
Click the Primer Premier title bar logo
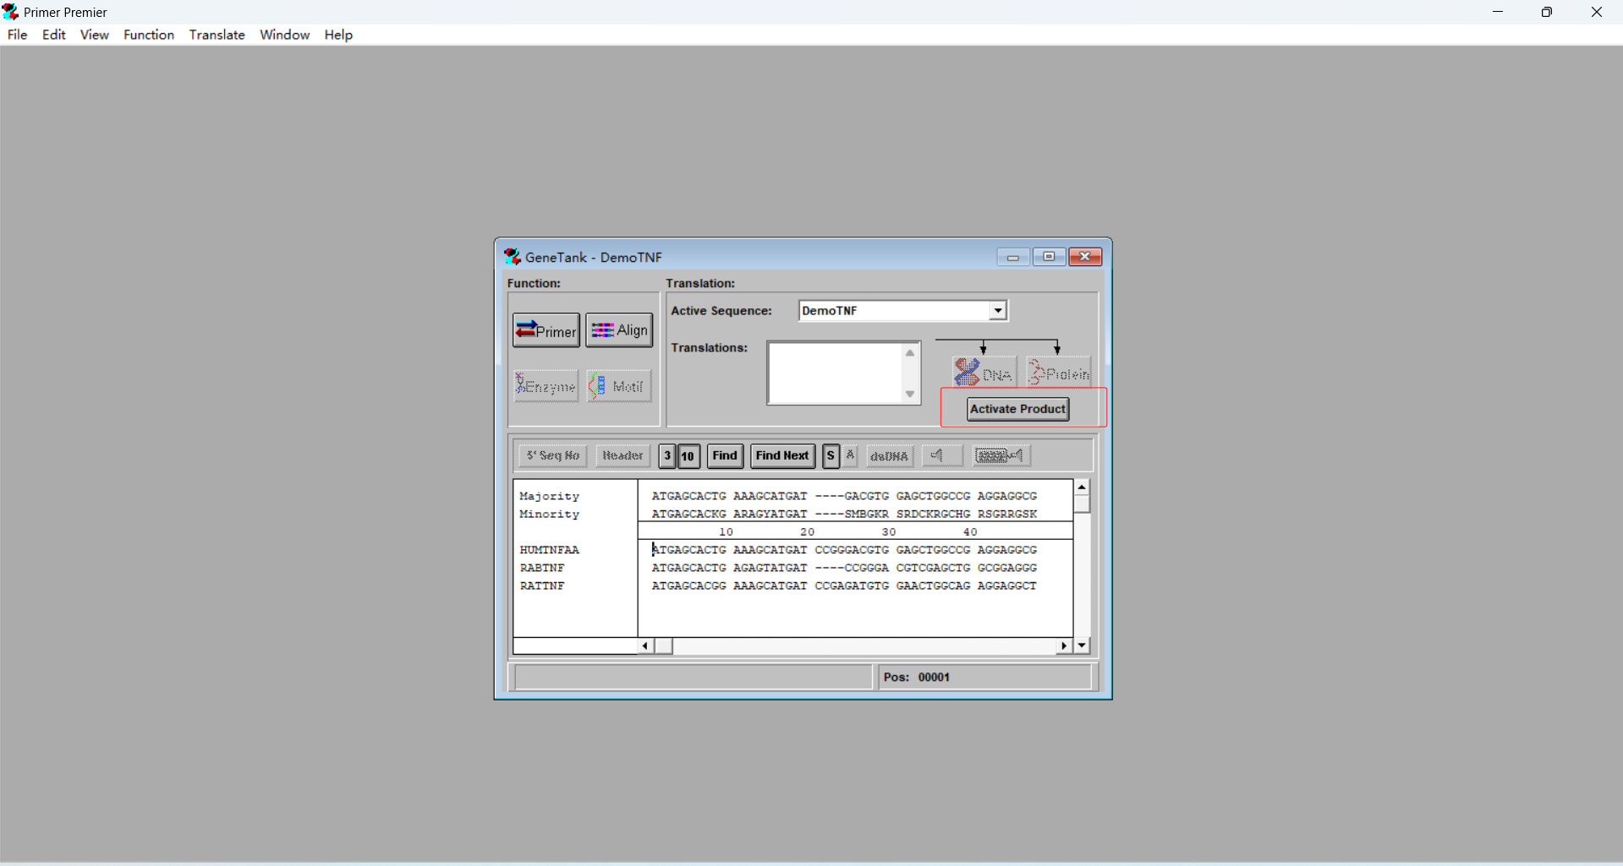coord(10,12)
